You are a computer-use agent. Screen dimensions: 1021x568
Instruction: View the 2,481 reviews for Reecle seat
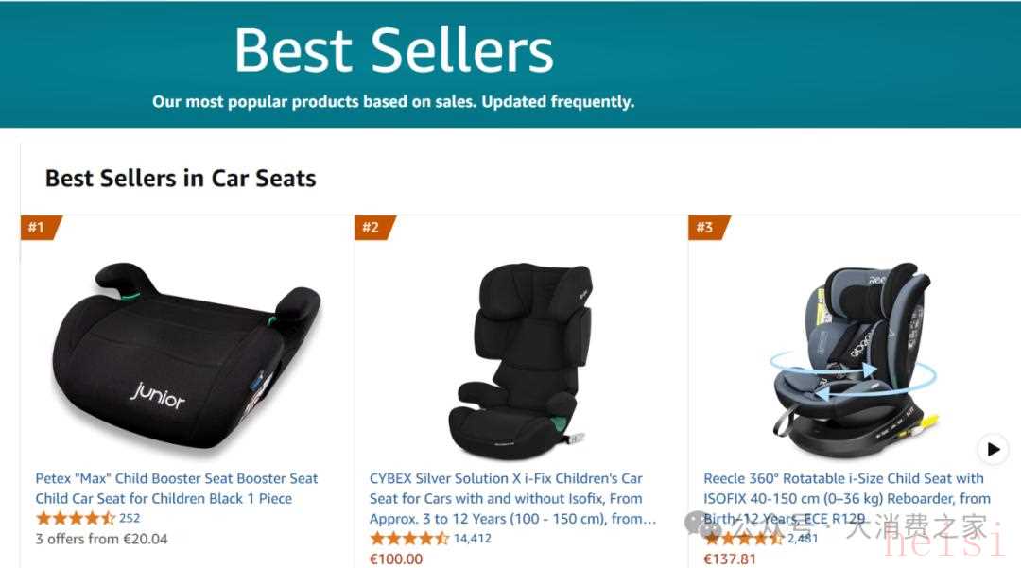pyautogui.click(x=803, y=539)
